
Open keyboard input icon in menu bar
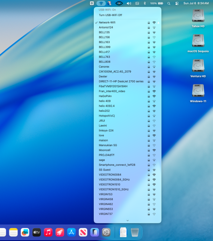click(x=137, y=4)
